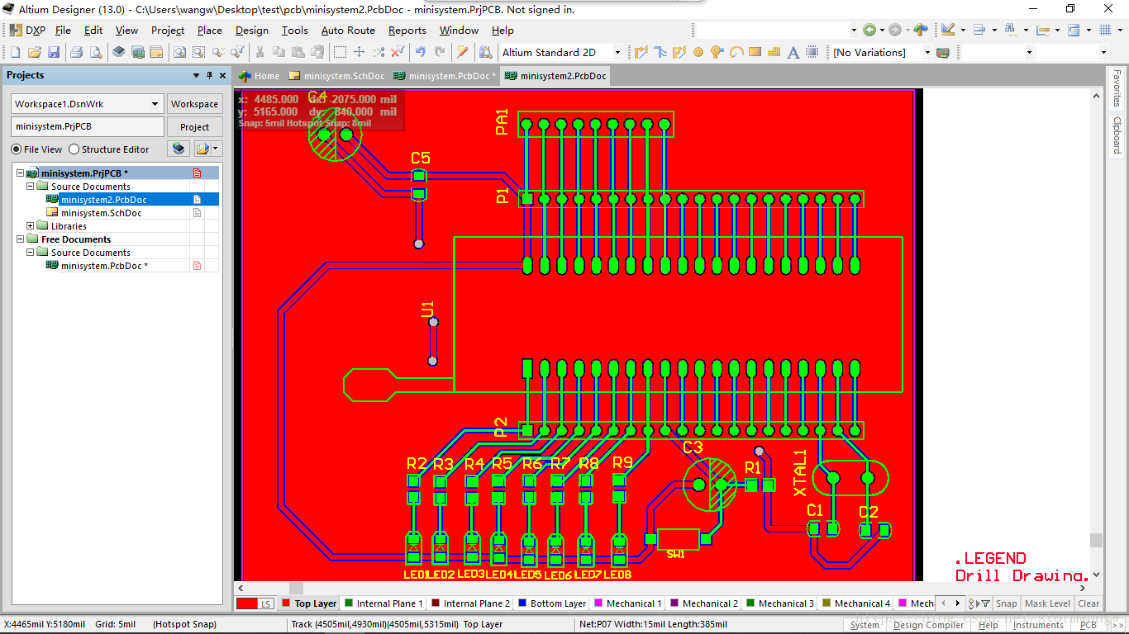Open the Place menu
Viewport: 1129px width, 634px height.
click(210, 30)
